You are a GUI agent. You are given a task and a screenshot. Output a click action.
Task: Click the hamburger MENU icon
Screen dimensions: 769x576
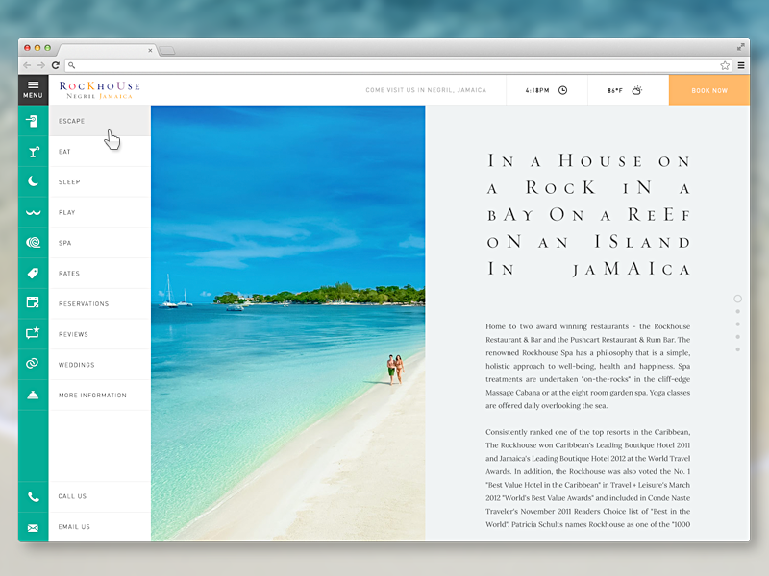33,89
